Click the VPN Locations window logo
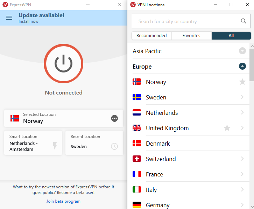 pyautogui.click(x=133, y=5)
